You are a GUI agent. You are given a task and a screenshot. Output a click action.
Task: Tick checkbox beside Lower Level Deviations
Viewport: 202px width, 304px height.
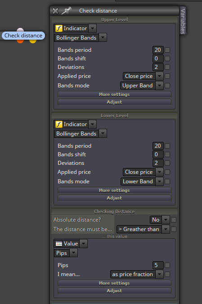coord(167,163)
